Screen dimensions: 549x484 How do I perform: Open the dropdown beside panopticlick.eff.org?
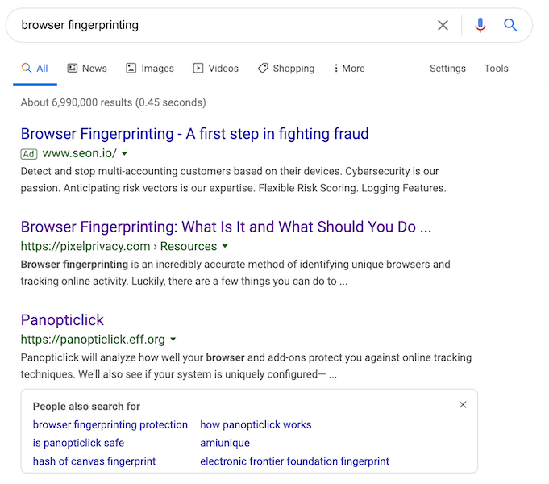[x=173, y=340]
